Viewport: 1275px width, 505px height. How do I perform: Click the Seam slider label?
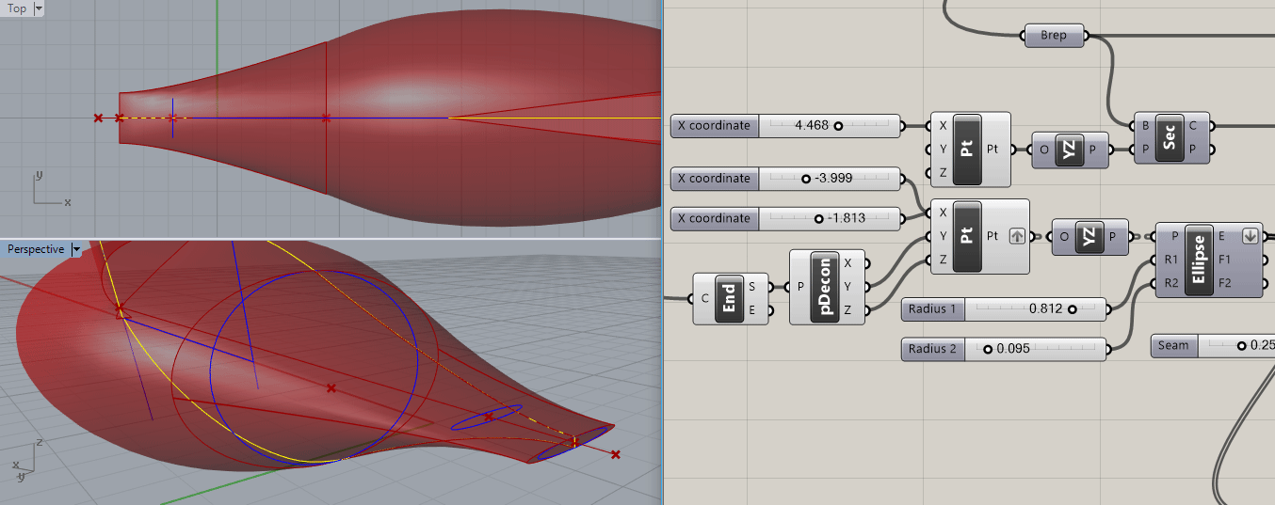1173,346
